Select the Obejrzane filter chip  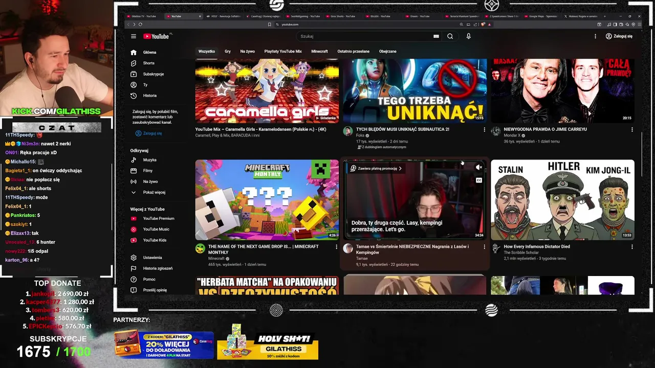tap(387, 51)
